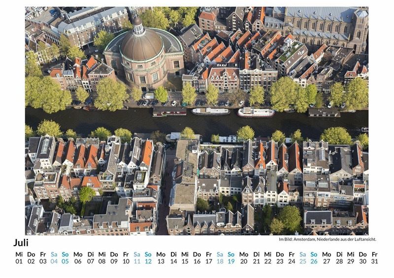Select the 'Fr' label above 31
The width and height of the screenshot is (394, 278).
click(x=374, y=254)
